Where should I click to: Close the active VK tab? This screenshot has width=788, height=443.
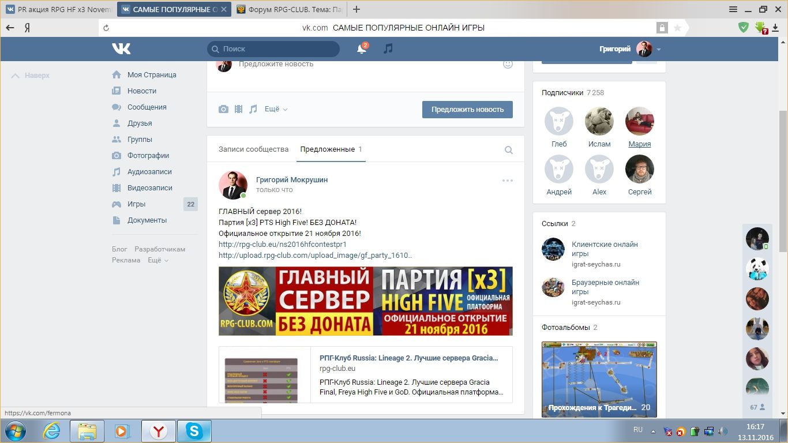click(x=224, y=9)
